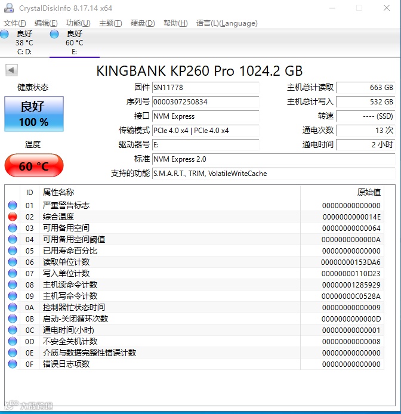Click status orb for 08 主机读命令计数
This screenshot has height=414, width=401.
(x=13, y=285)
